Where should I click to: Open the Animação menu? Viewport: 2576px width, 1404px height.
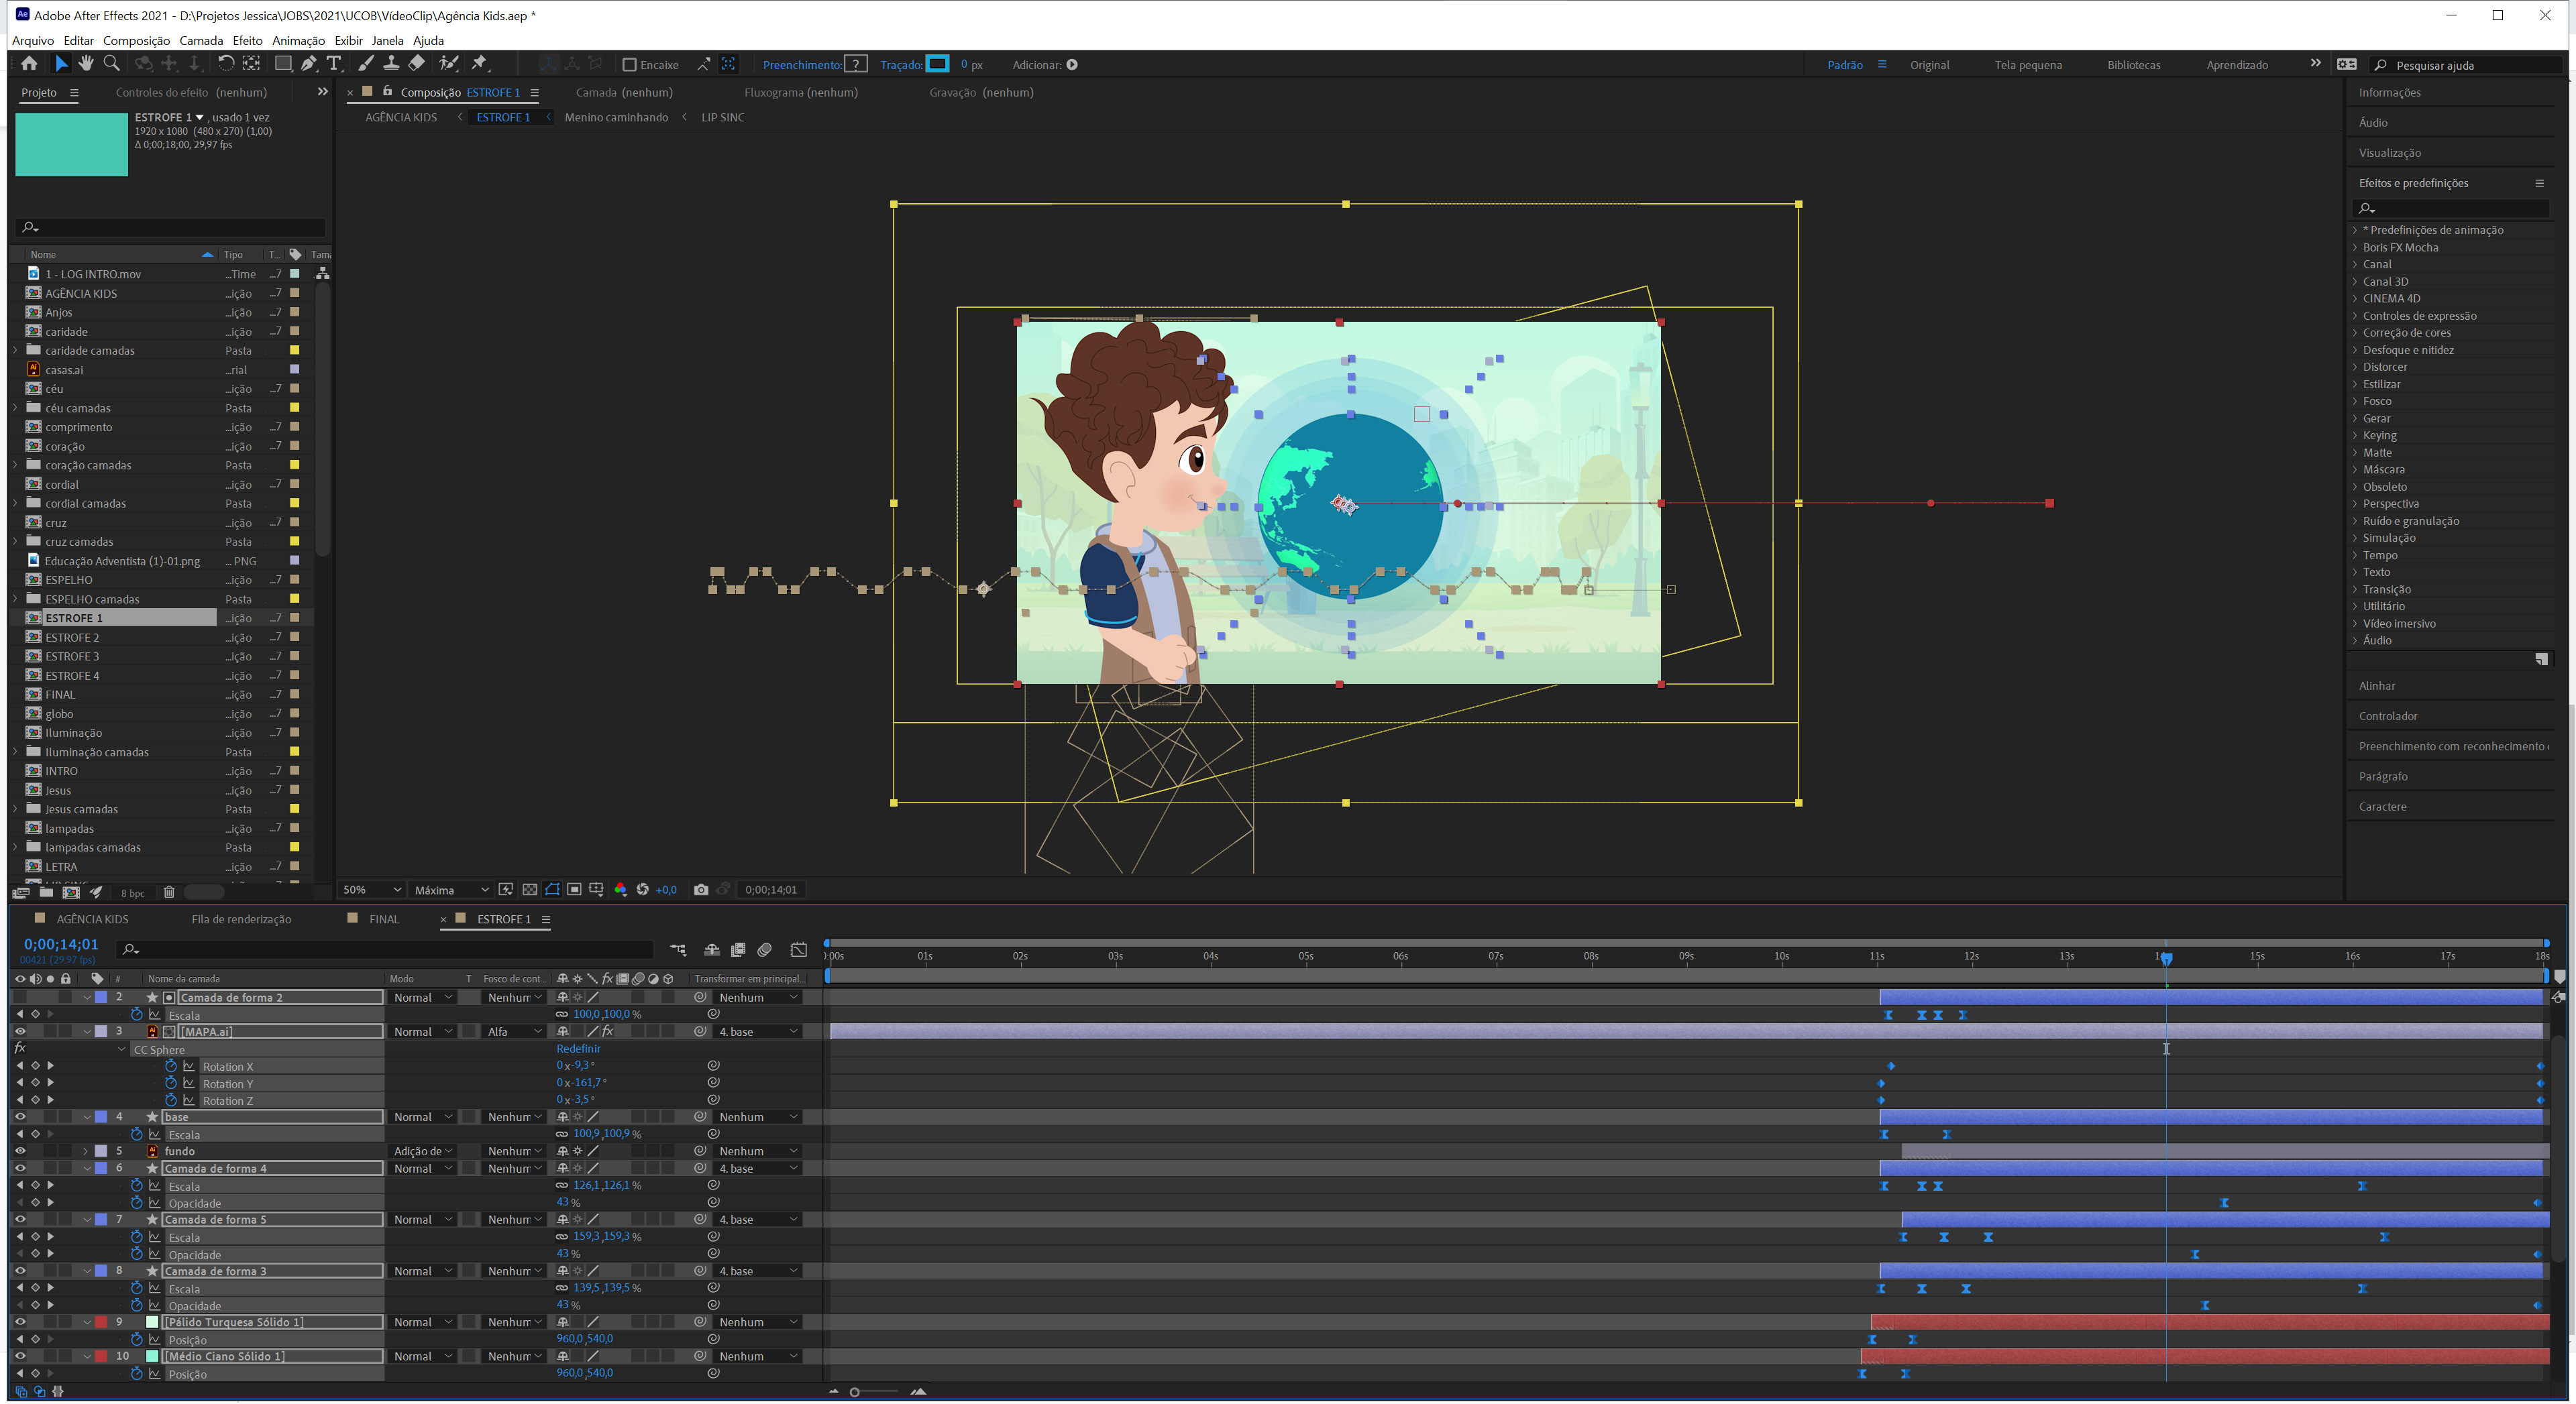(298, 40)
